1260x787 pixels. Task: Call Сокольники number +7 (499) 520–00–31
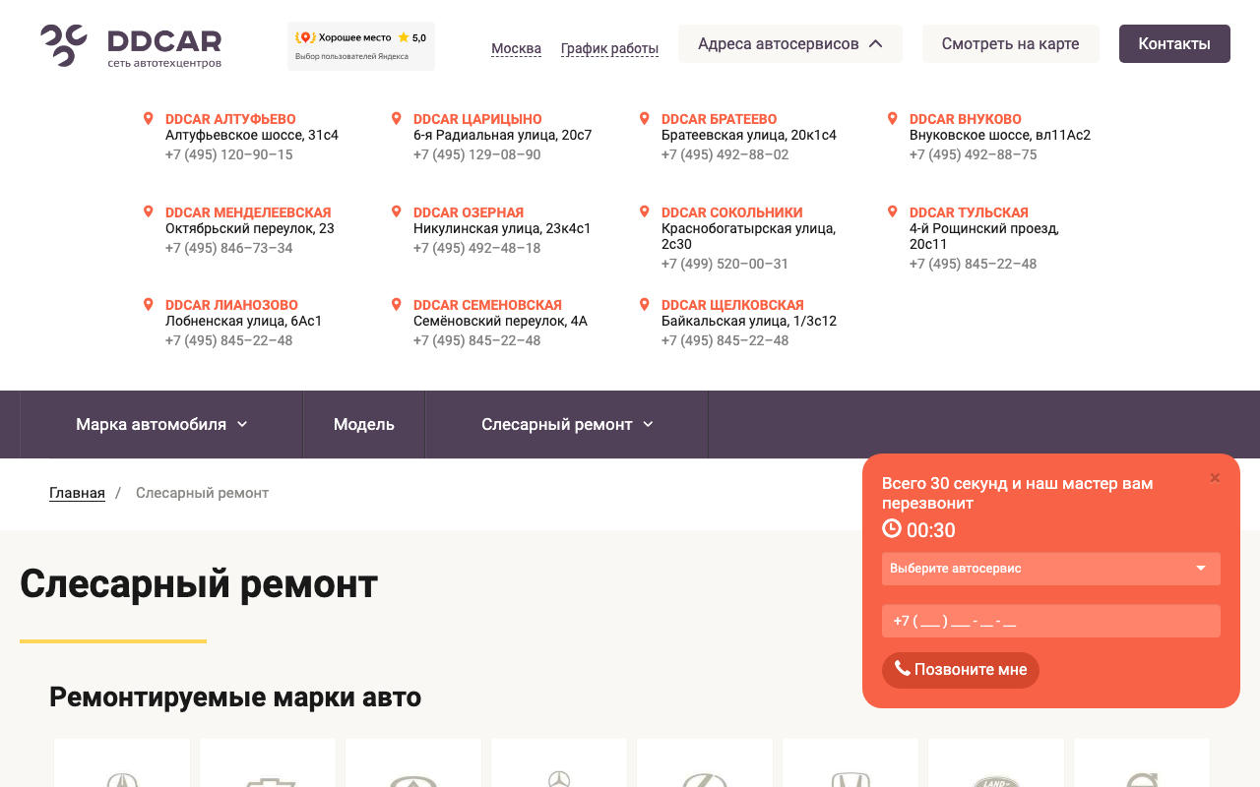[x=725, y=264]
